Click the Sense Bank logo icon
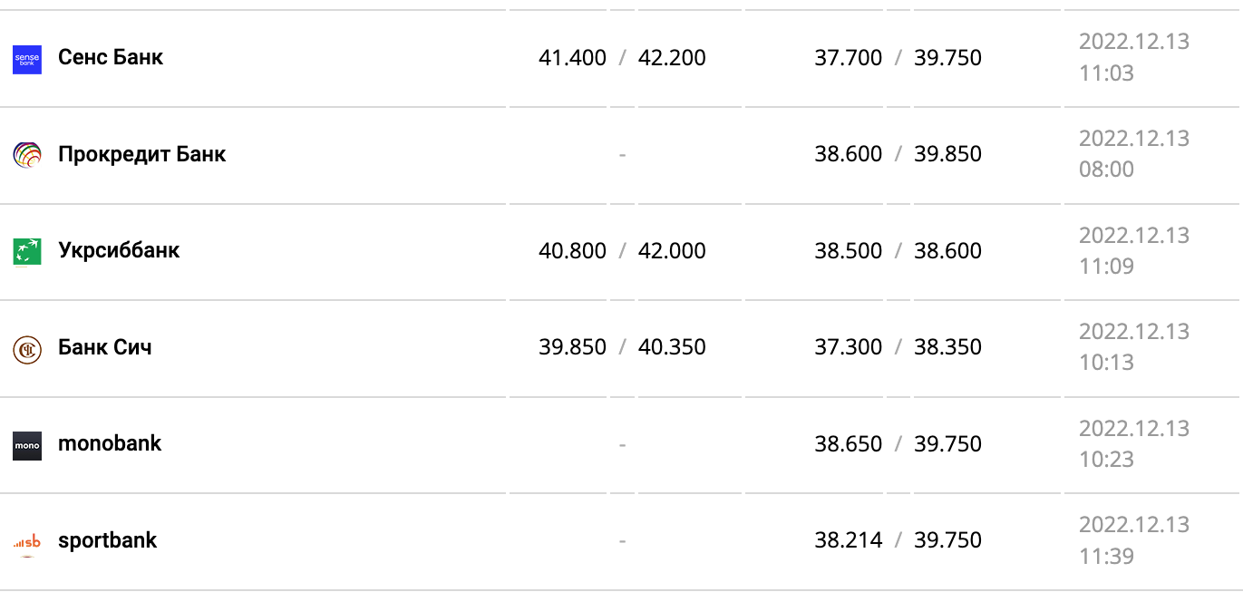 tap(27, 59)
